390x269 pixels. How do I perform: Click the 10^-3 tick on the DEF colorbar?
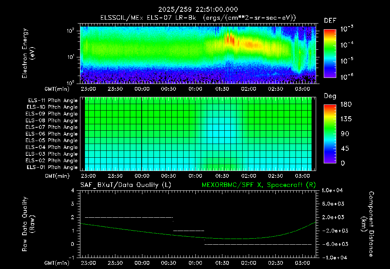click(x=347, y=29)
